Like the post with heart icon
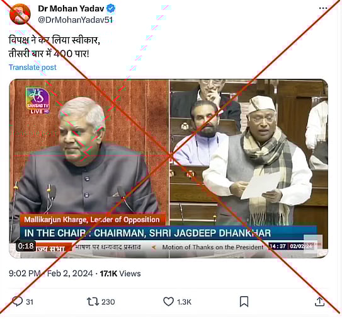342x319 pixels. [168, 301]
